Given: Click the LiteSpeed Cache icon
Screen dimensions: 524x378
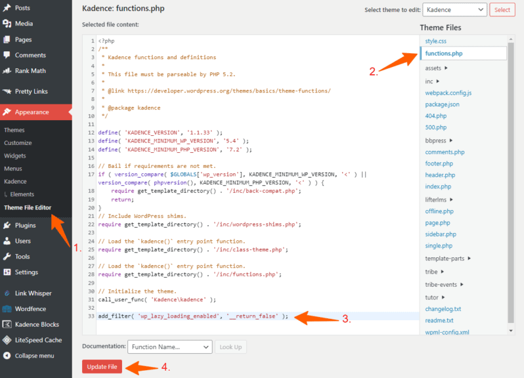Looking at the screenshot, I should tap(7, 340).
